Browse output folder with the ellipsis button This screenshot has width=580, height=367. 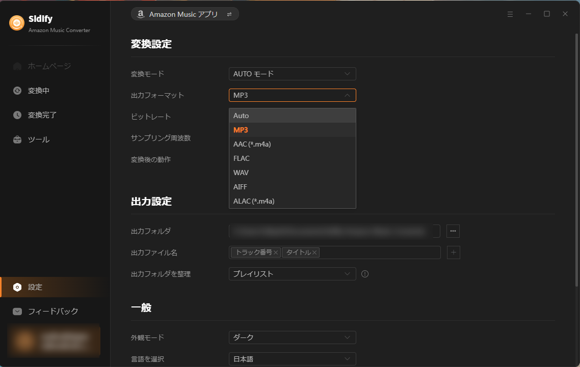[453, 232]
